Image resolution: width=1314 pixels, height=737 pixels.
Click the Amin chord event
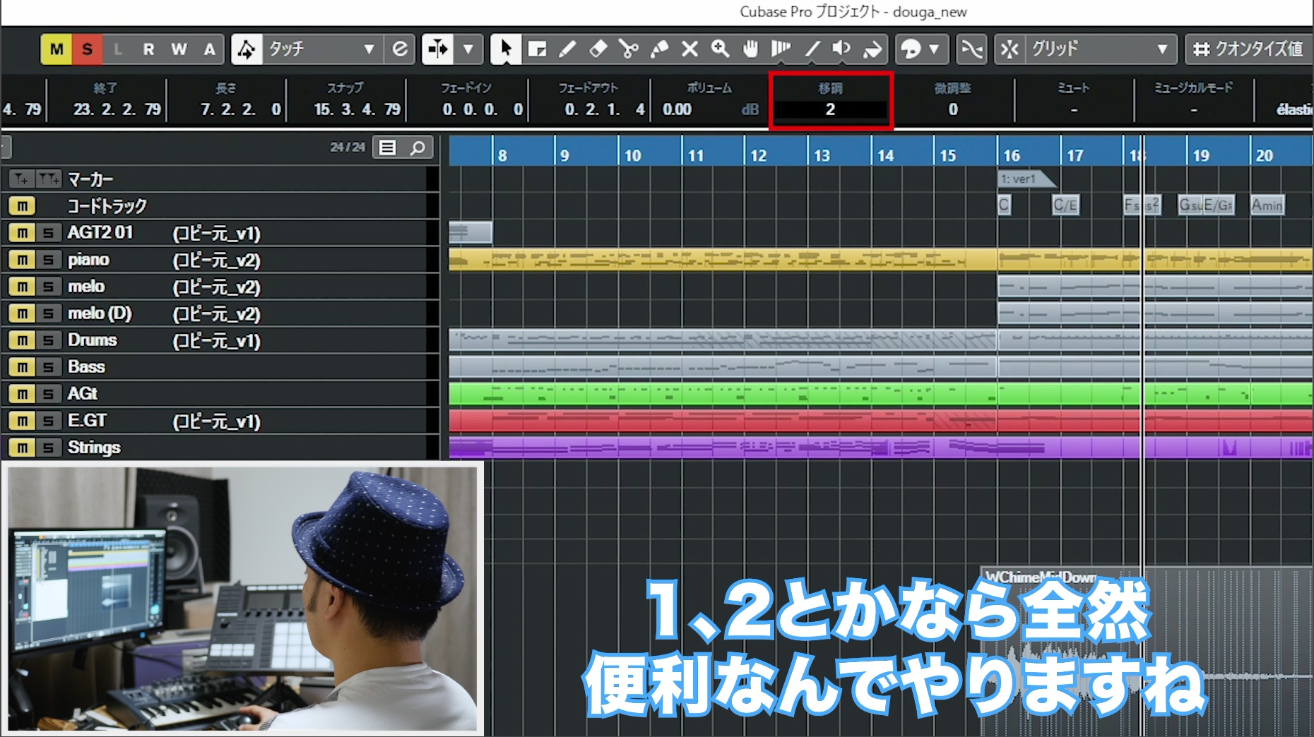[x=1267, y=205]
